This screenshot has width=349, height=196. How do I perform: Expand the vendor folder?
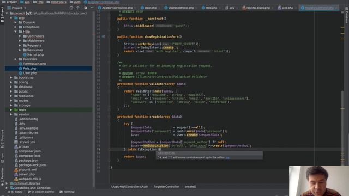(x=11, y=114)
